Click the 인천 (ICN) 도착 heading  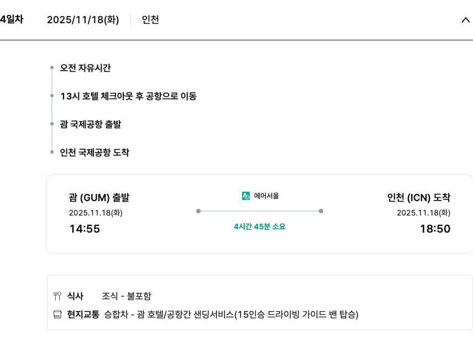(418, 197)
